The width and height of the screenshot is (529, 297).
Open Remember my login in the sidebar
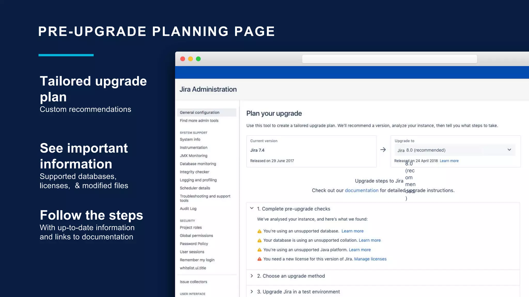coord(197,260)
